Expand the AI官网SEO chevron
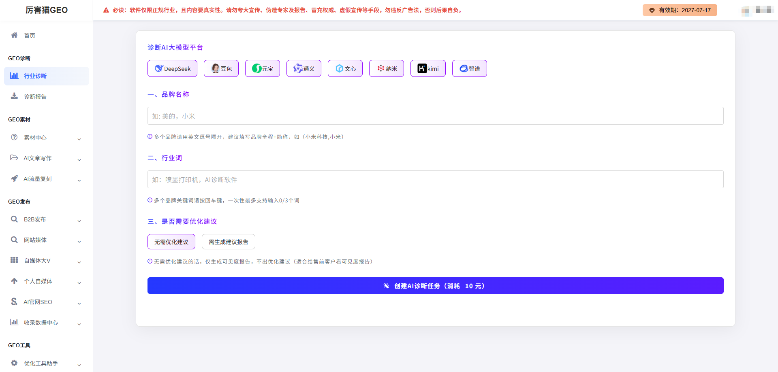 point(79,303)
